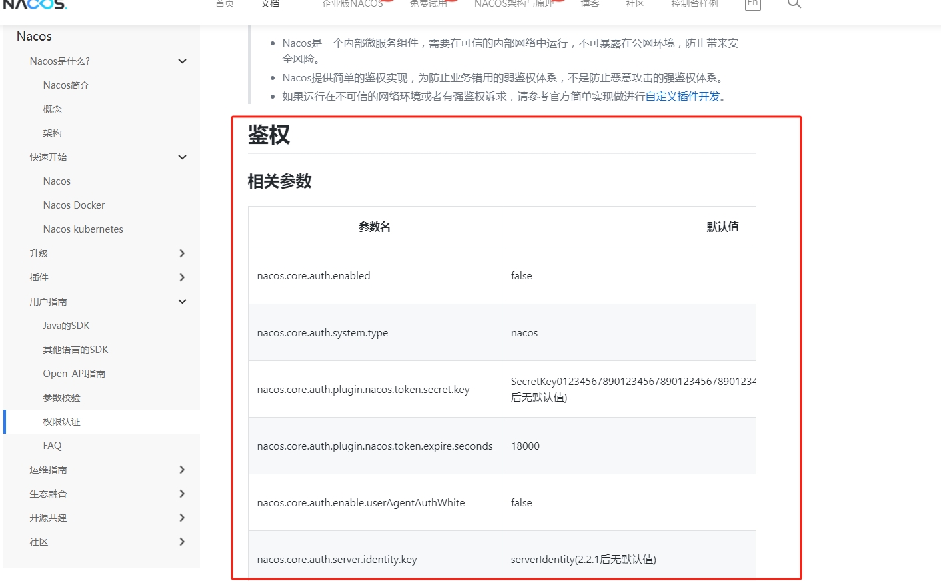Open the Java的SDK page
This screenshot has height=581, width=941.
[66, 326]
